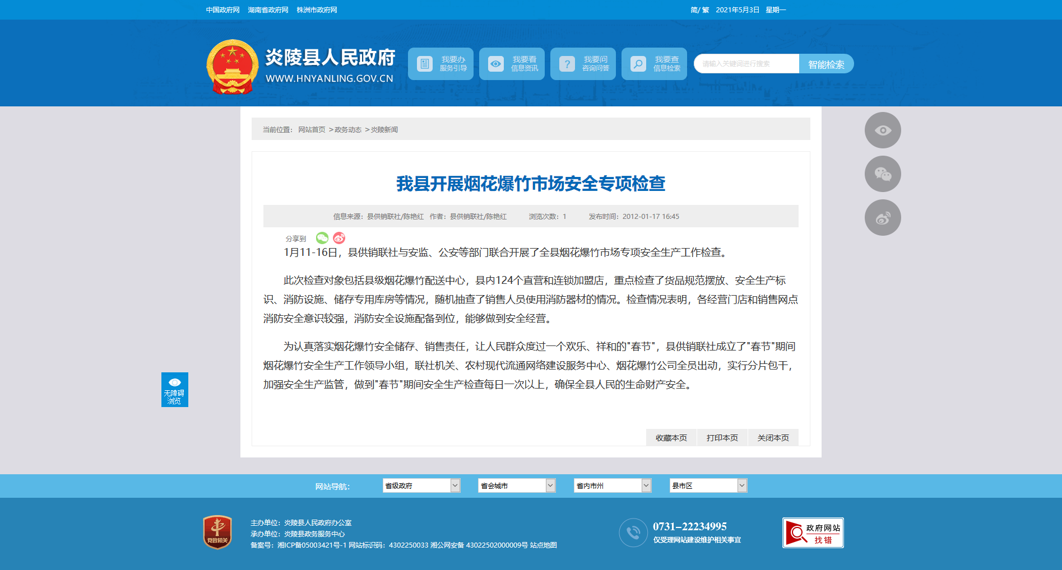The image size is (1062, 570).
Task: Expand the 省内市州 dropdown
Action: pos(613,485)
